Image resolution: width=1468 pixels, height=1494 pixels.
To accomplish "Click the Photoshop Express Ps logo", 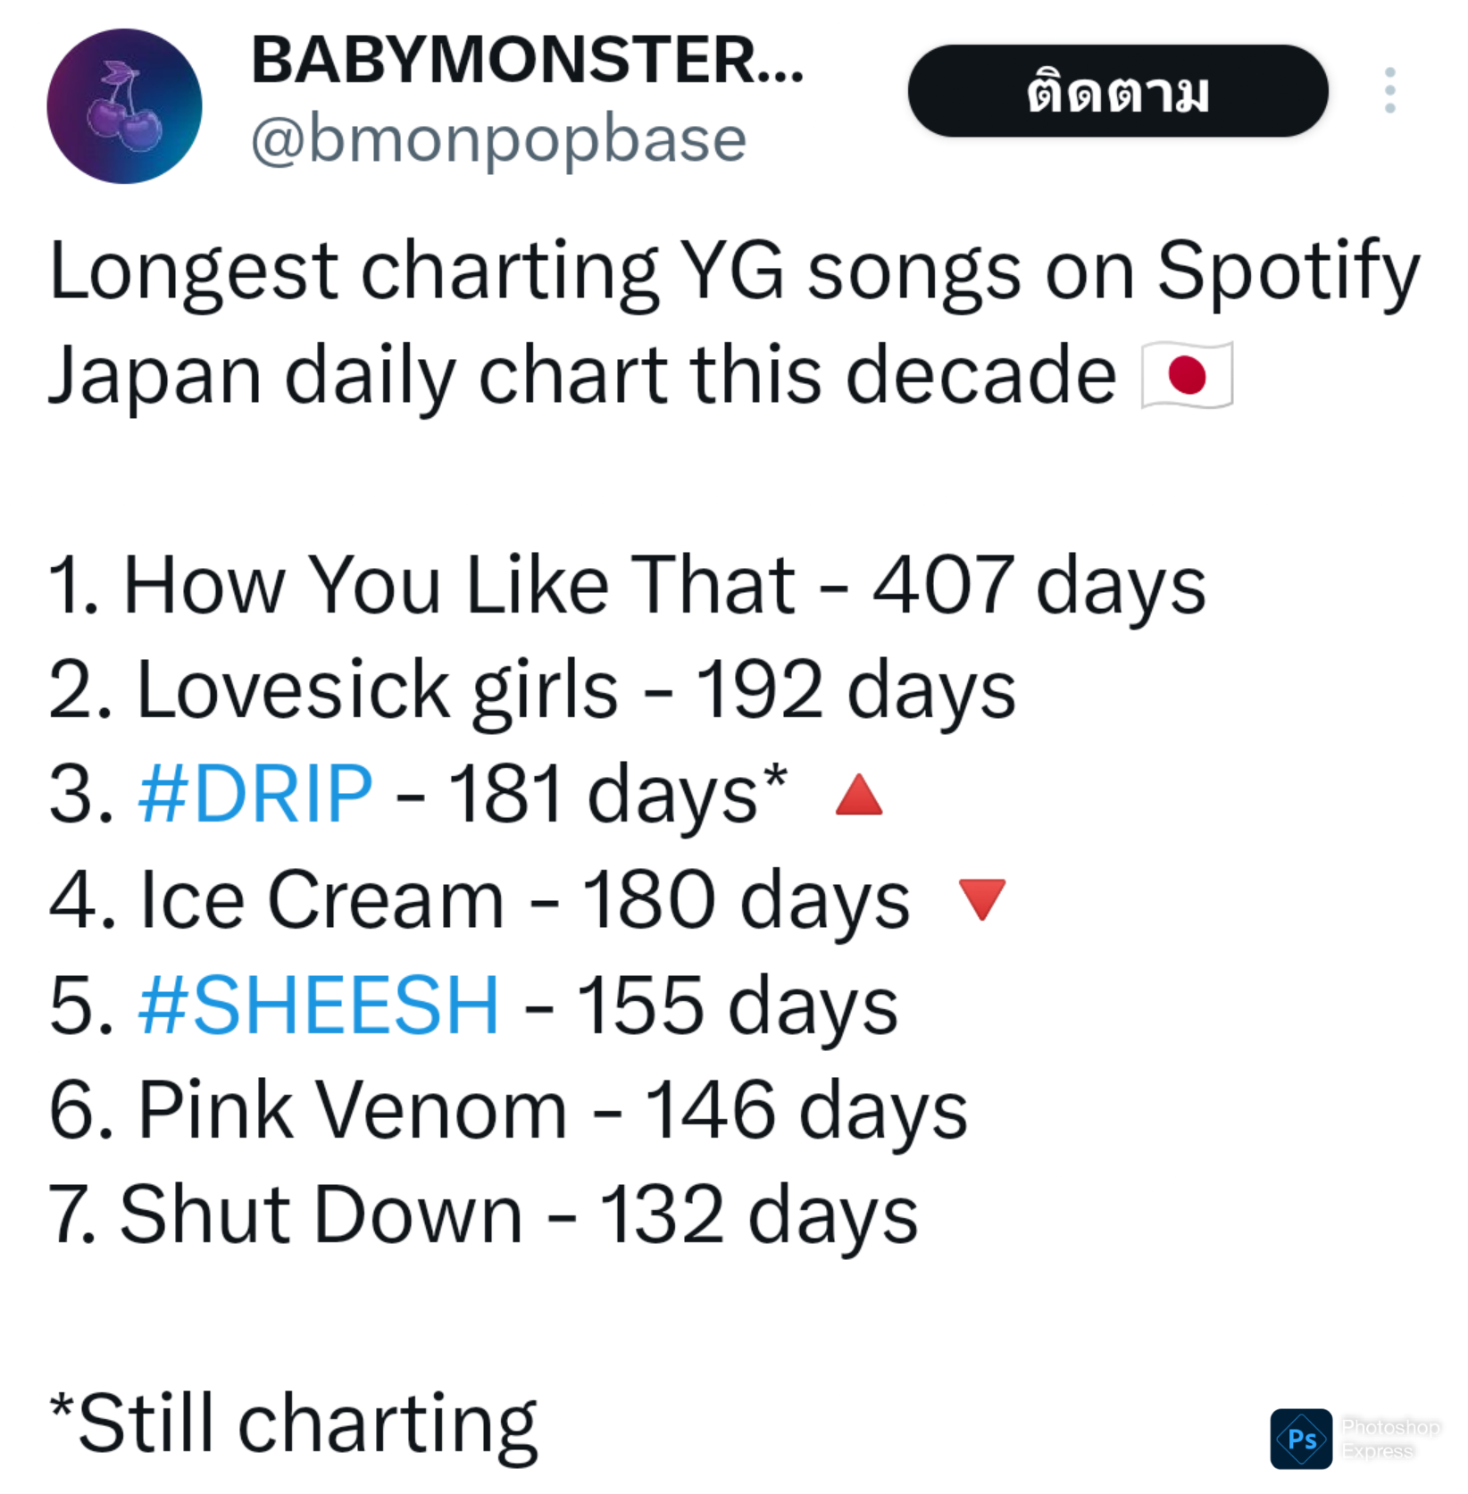I will (x=1301, y=1439).
